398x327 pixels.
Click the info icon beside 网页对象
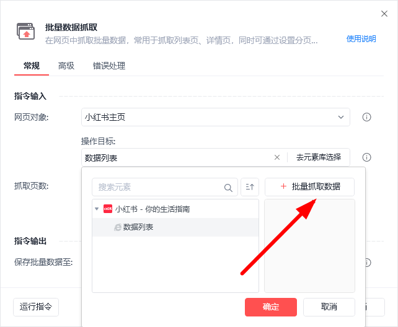pyautogui.click(x=366, y=117)
